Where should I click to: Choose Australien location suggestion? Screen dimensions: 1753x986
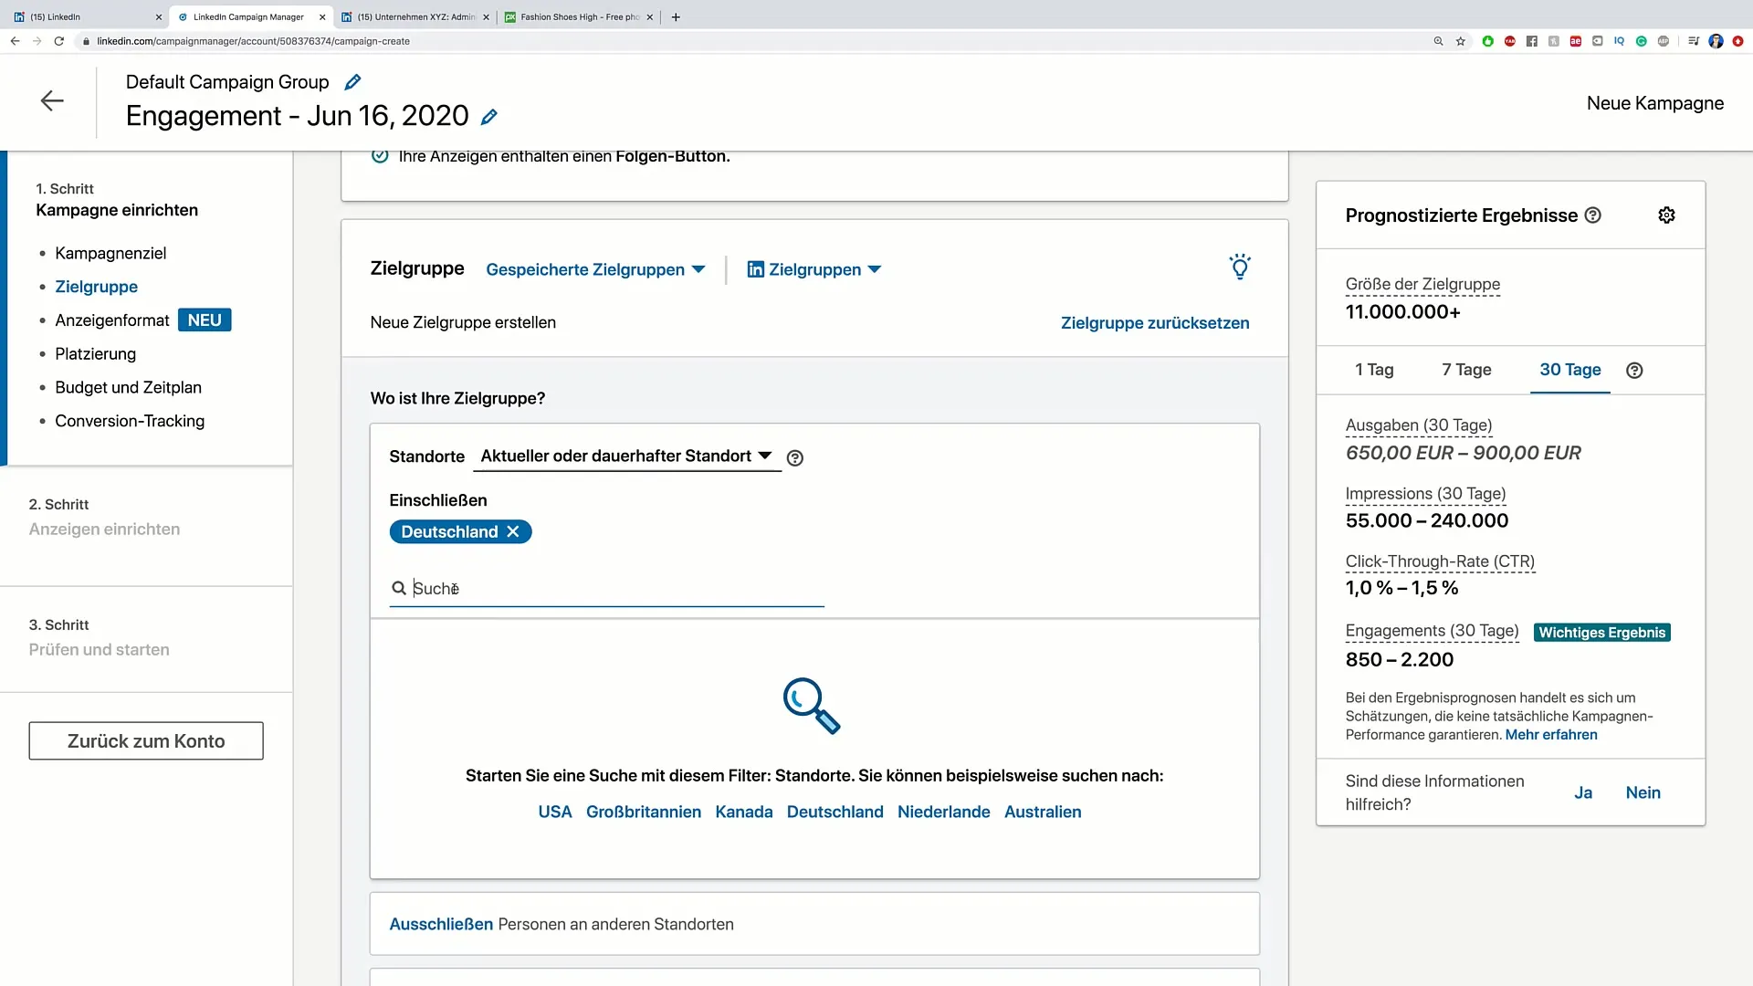point(1043,812)
